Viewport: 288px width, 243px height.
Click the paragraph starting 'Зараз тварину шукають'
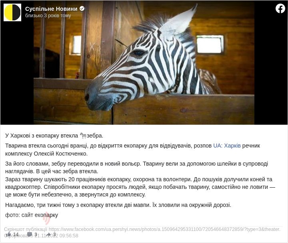pos(140,187)
